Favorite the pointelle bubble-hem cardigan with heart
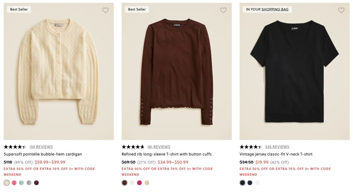 pyautogui.click(x=105, y=10)
